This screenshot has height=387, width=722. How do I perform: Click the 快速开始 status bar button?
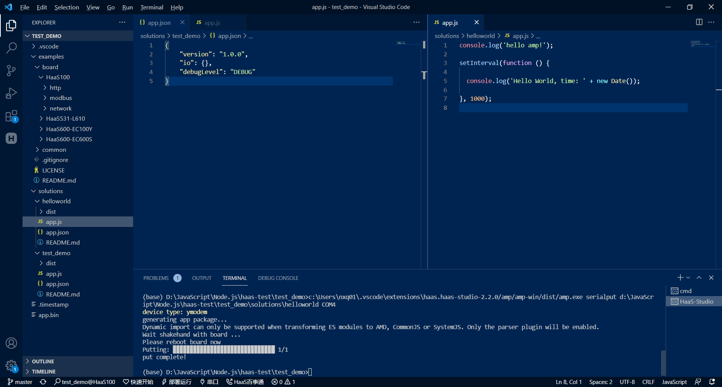click(x=138, y=382)
